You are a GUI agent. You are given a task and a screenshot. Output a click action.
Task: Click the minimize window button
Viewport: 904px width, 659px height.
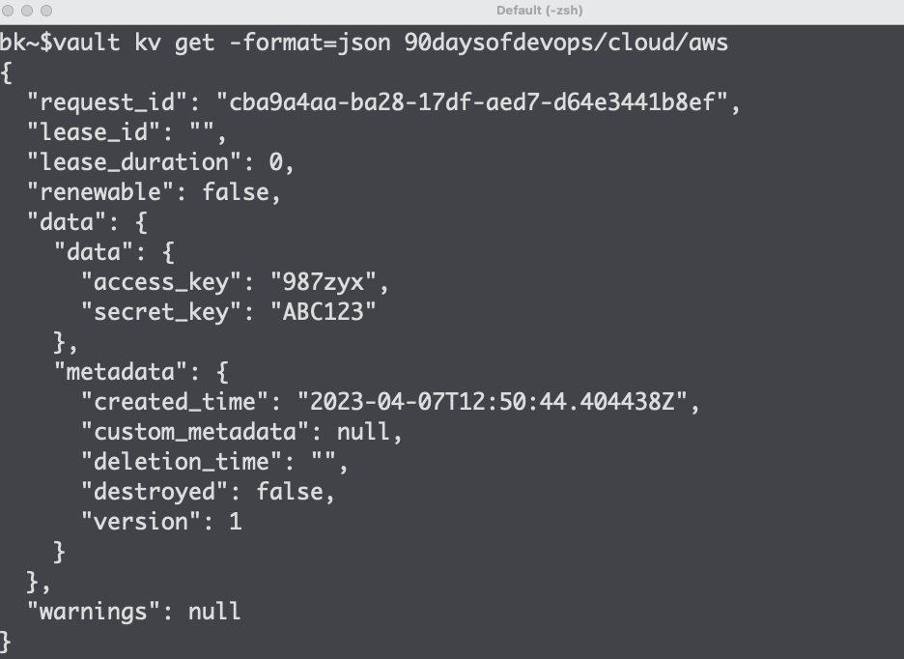pos(27,11)
